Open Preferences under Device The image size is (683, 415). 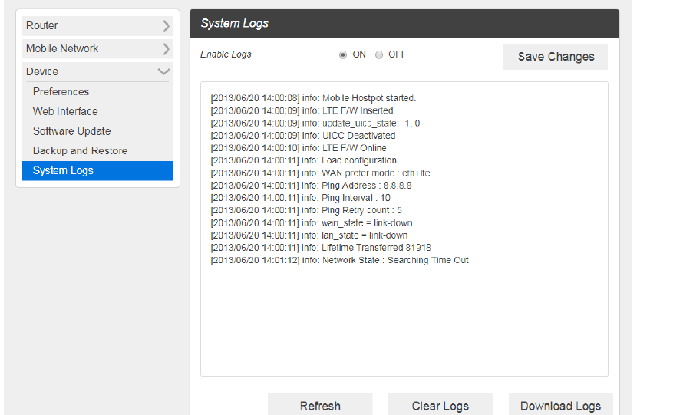[x=61, y=91]
